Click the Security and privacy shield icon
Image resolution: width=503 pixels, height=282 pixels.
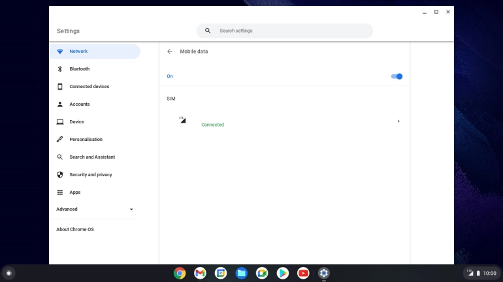click(x=60, y=175)
